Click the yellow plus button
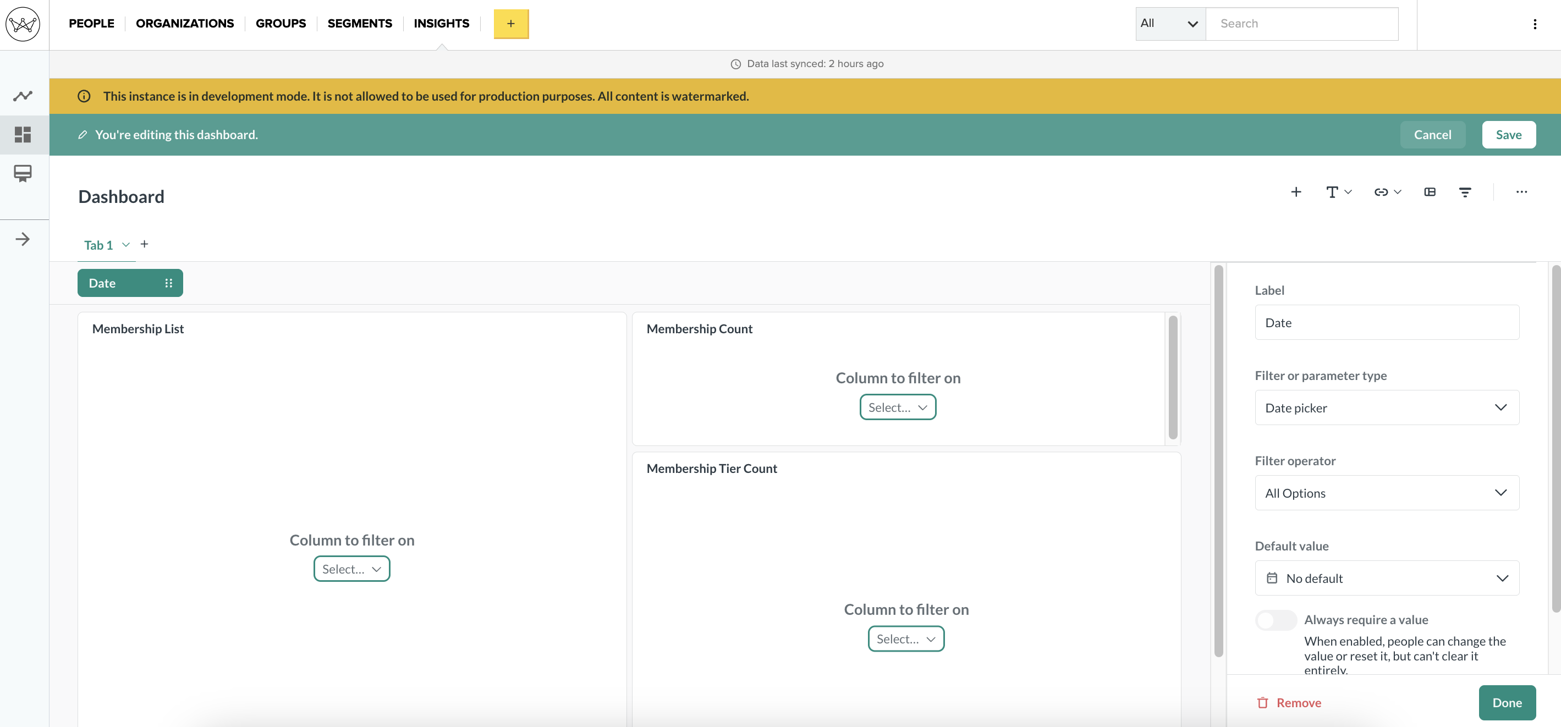Screen dimensions: 1561x727 click(511, 24)
